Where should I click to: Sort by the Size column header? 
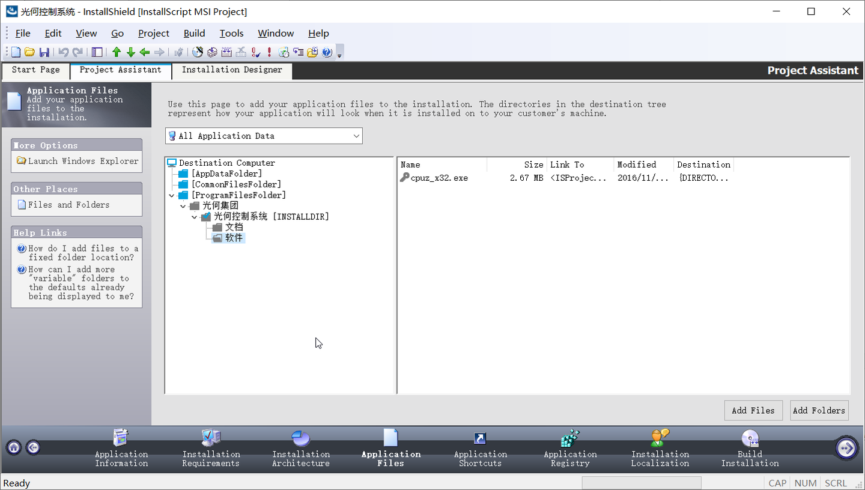[517, 165]
